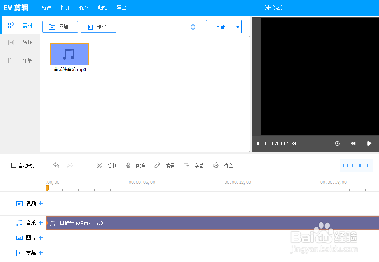Click the 视频 track icon
Image resolution: width=379 pixels, height=262 pixels.
[19, 204]
